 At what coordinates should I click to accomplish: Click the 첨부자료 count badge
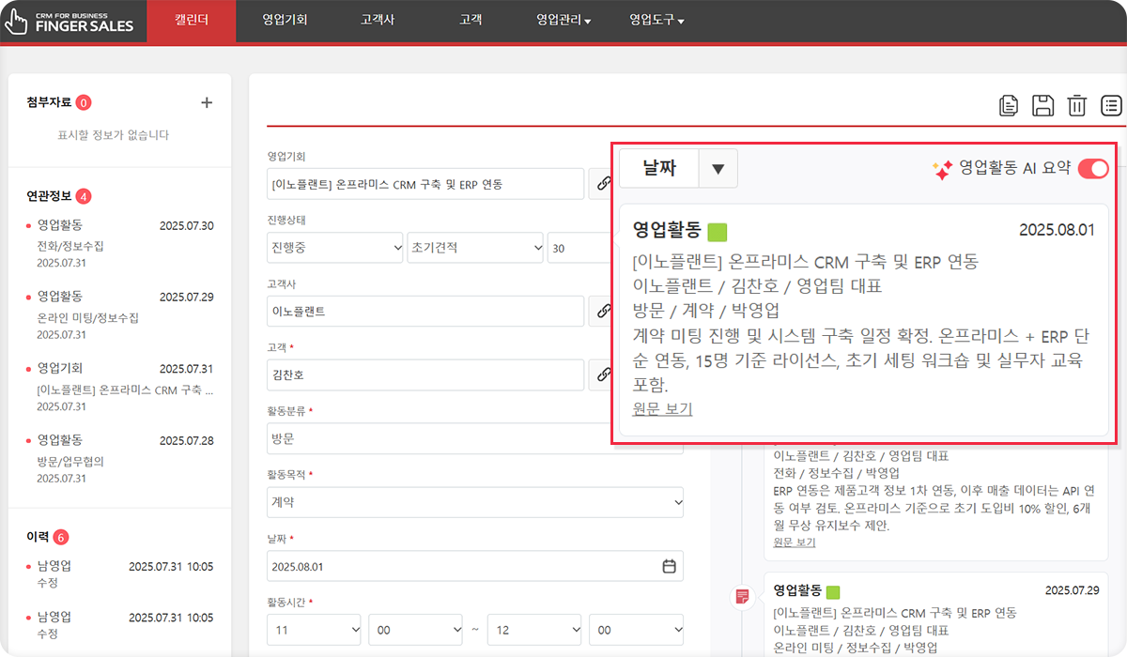[x=84, y=102]
